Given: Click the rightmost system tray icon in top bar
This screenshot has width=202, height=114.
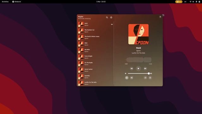Looking at the screenshot, I should click(x=199, y=2).
